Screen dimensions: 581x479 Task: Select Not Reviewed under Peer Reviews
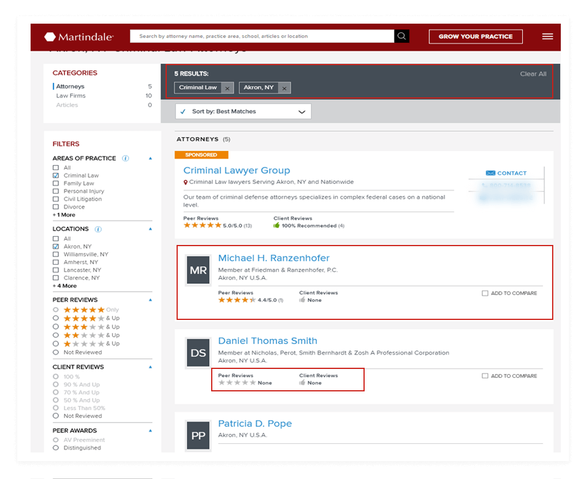pyautogui.click(x=55, y=352)
